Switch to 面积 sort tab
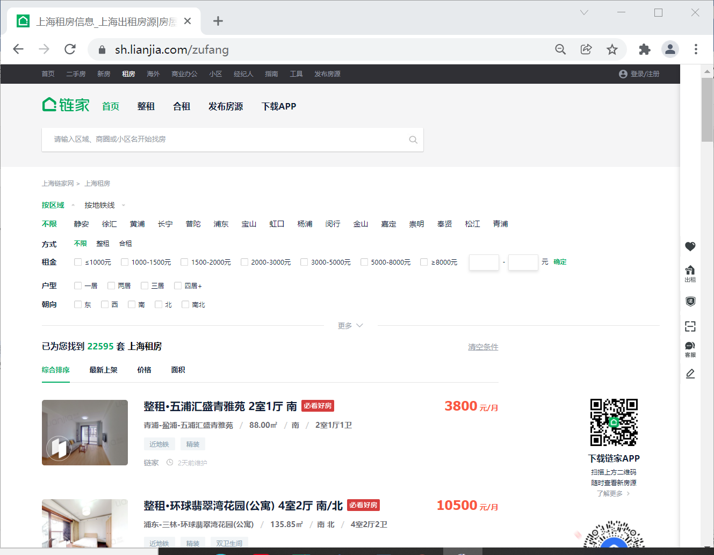Image resolution: width=714 pixels, height=555 pixels. 178,370
